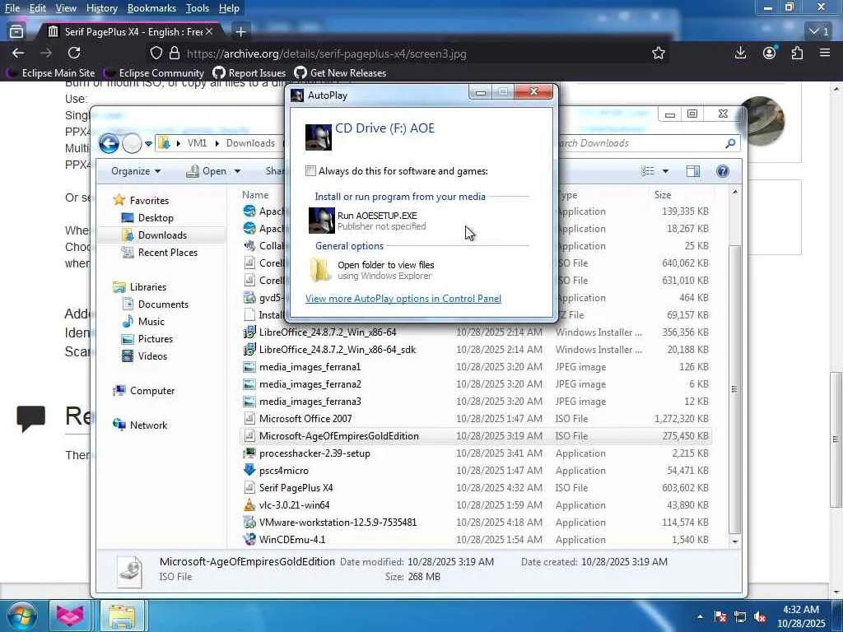Click Eclipse Community bookmark
Viewport: 843px width, 632px height.
[x=154, y=72]
